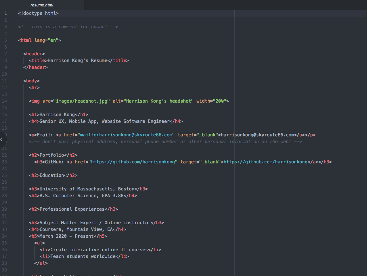Click the closing ul tag on line 38
This screenshot has width=367, height=276.
[41, 263]
